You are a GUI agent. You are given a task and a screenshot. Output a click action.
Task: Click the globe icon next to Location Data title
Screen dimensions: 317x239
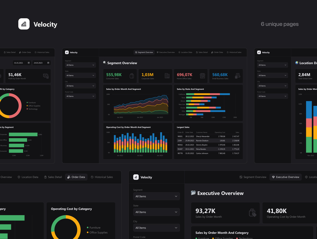coord(296,63)
